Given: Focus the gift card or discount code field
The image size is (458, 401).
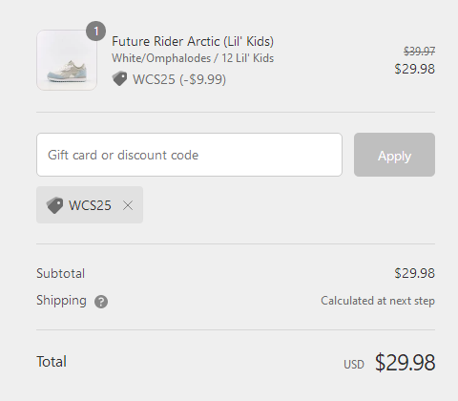Looking at the screenshot, I should point(189,155).
